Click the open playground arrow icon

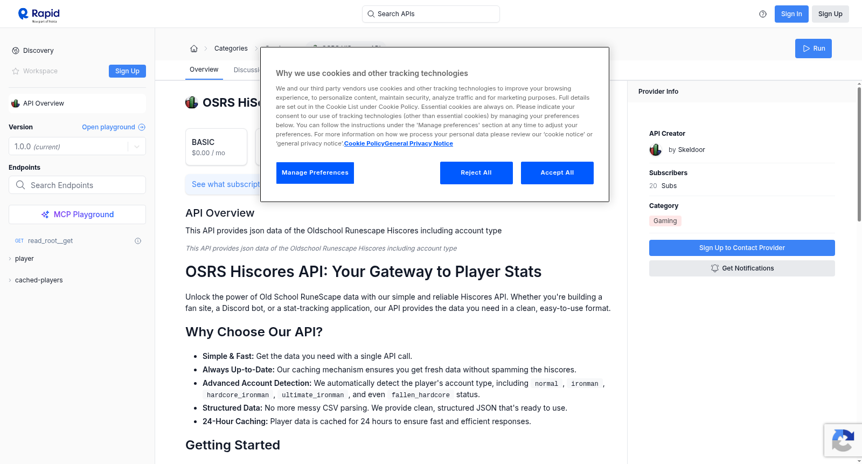pyautogui.click(x=142, y=127)
